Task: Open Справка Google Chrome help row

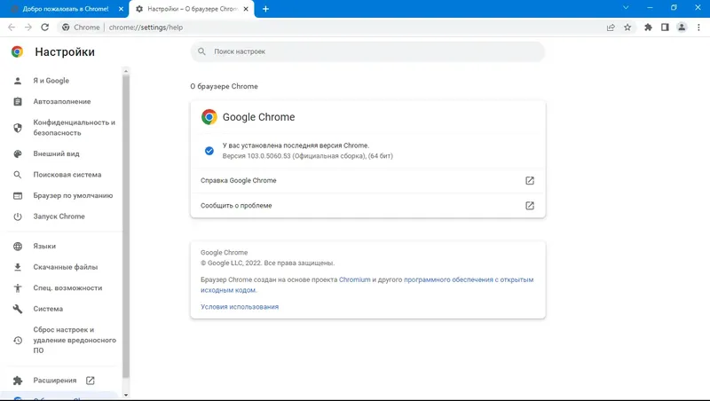Action: pyautogui.click(x=367, y=181)
